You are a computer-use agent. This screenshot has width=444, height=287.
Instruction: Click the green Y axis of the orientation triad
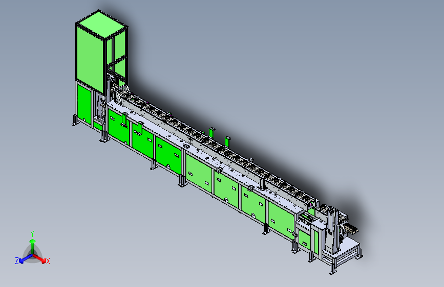(33, 246)
